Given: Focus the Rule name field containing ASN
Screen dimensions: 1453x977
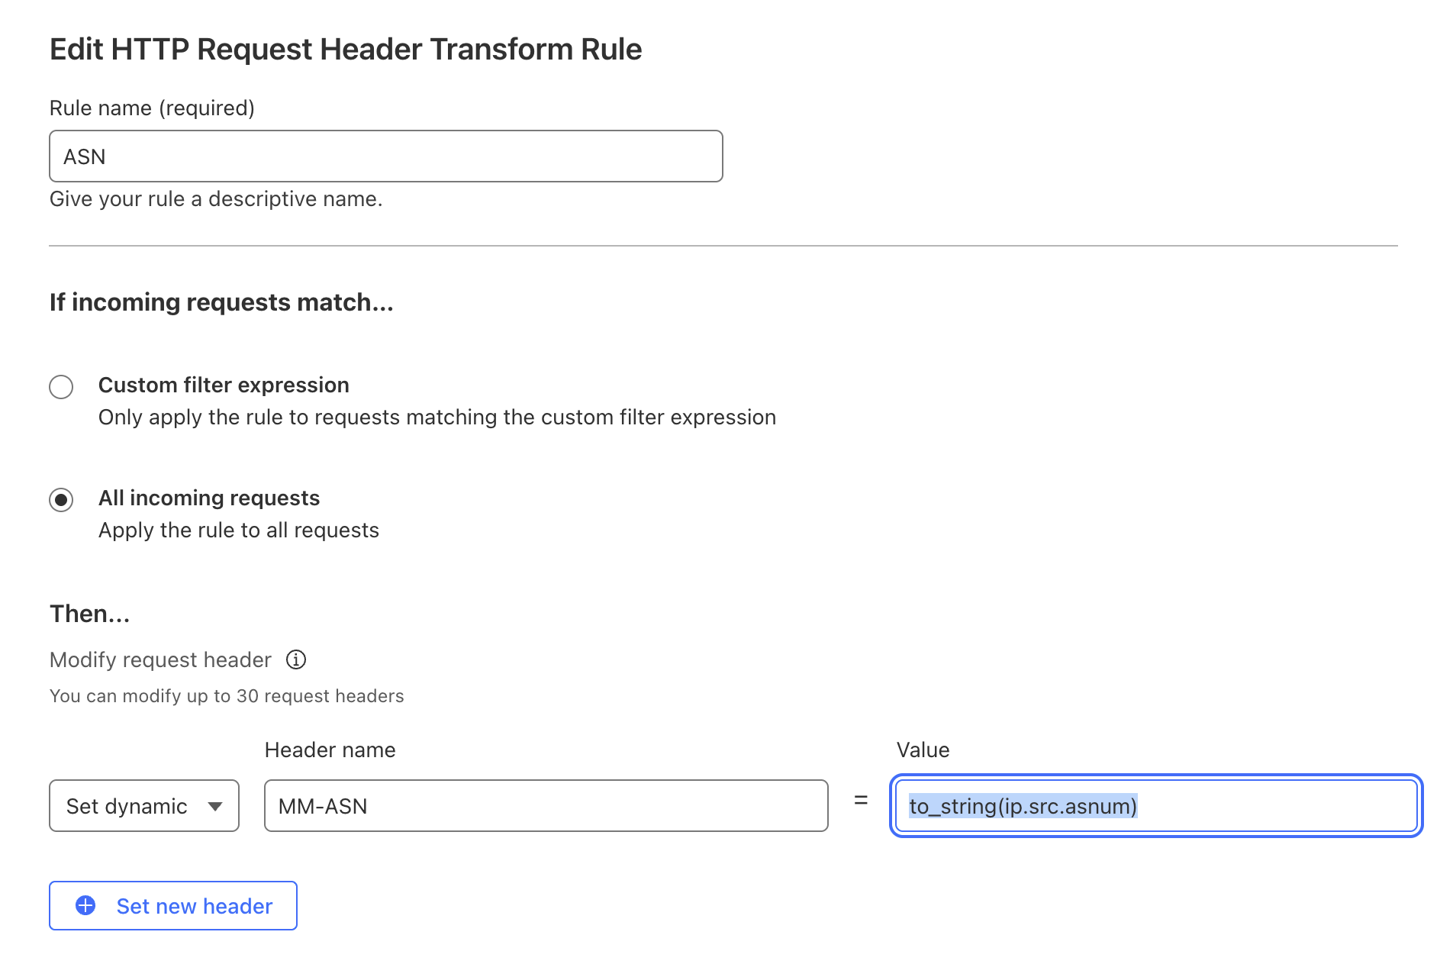Looking at the screenshot, I should point(386,156).
